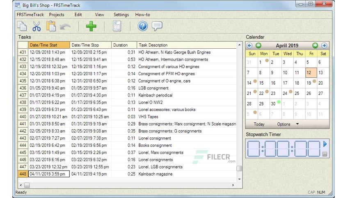Image resolution: width=343 pixels, height=198 pixels.
Task: Start the stopwatch timer play button
Action: [x=325, y=144]
